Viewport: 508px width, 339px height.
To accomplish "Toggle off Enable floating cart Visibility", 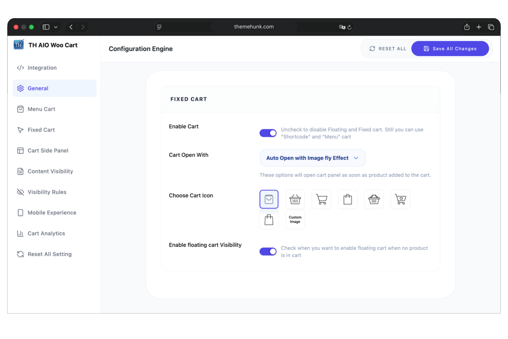I will coord(268,252).
